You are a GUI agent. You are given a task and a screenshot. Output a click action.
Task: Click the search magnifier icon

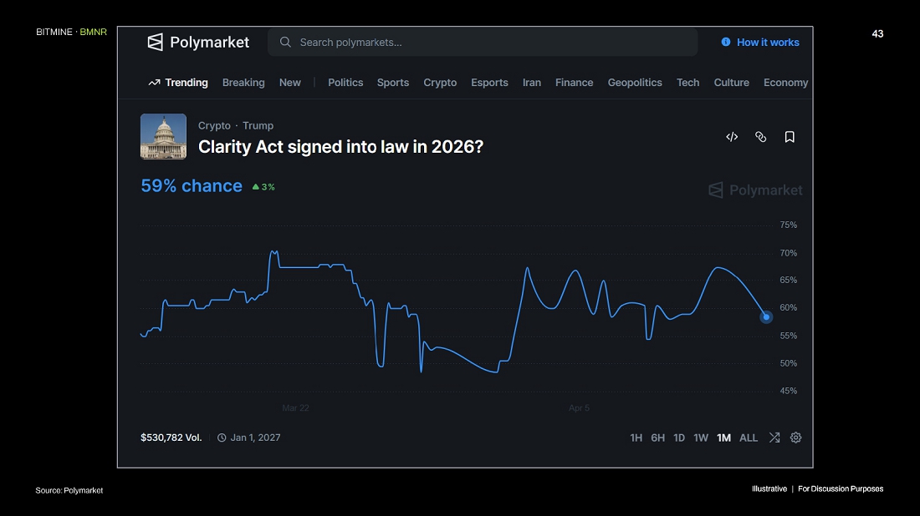pyautogui.click(x=286, y=42)
